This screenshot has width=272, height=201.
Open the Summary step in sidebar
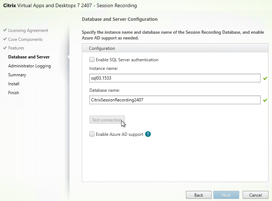(x=17, y=75)
